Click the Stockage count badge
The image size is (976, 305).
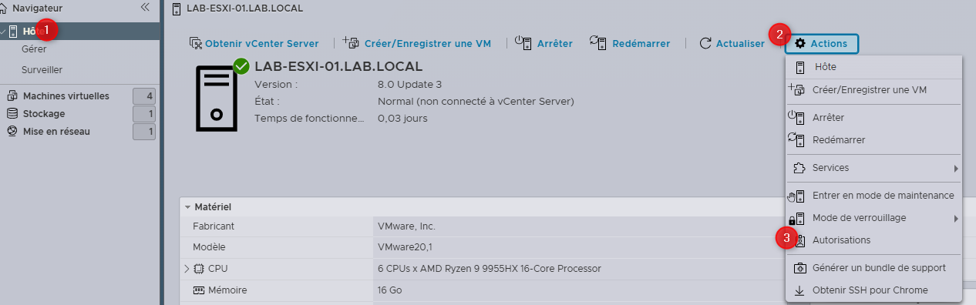click(x=144, y=114)
